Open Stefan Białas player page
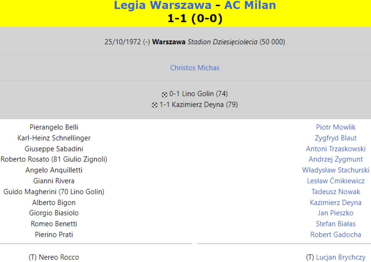Viewport: 371px width, 262px height. [x=336, y=224]
